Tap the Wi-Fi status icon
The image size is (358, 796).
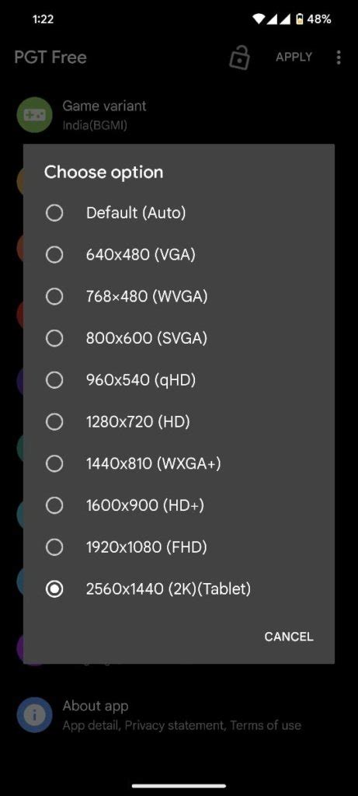259,19
